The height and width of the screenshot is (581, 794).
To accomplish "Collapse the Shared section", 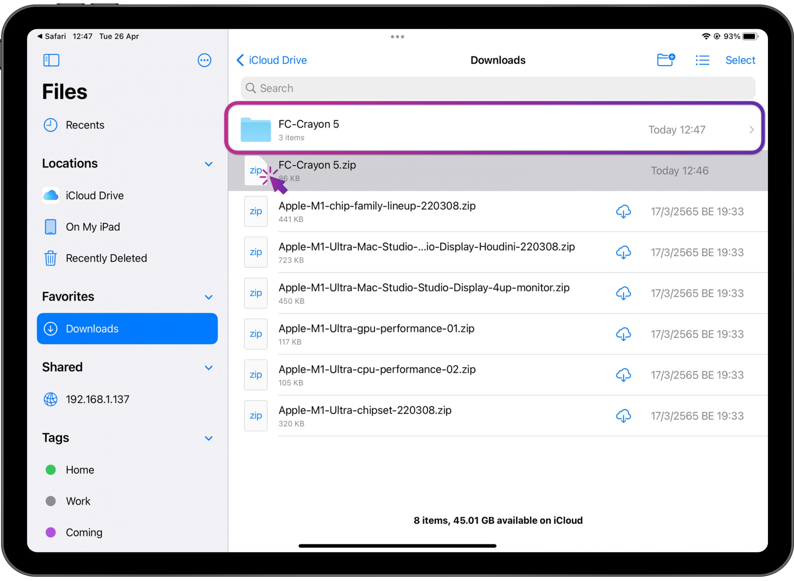I will click(x=208, y=368).
